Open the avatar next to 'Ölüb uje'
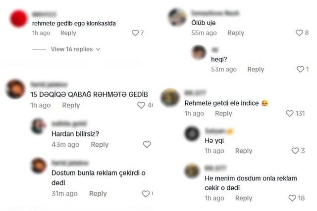This screenshot has height=211, width=317. pos(177,17)
